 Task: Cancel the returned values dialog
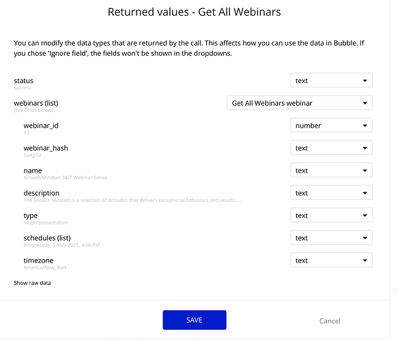[330, 321]
